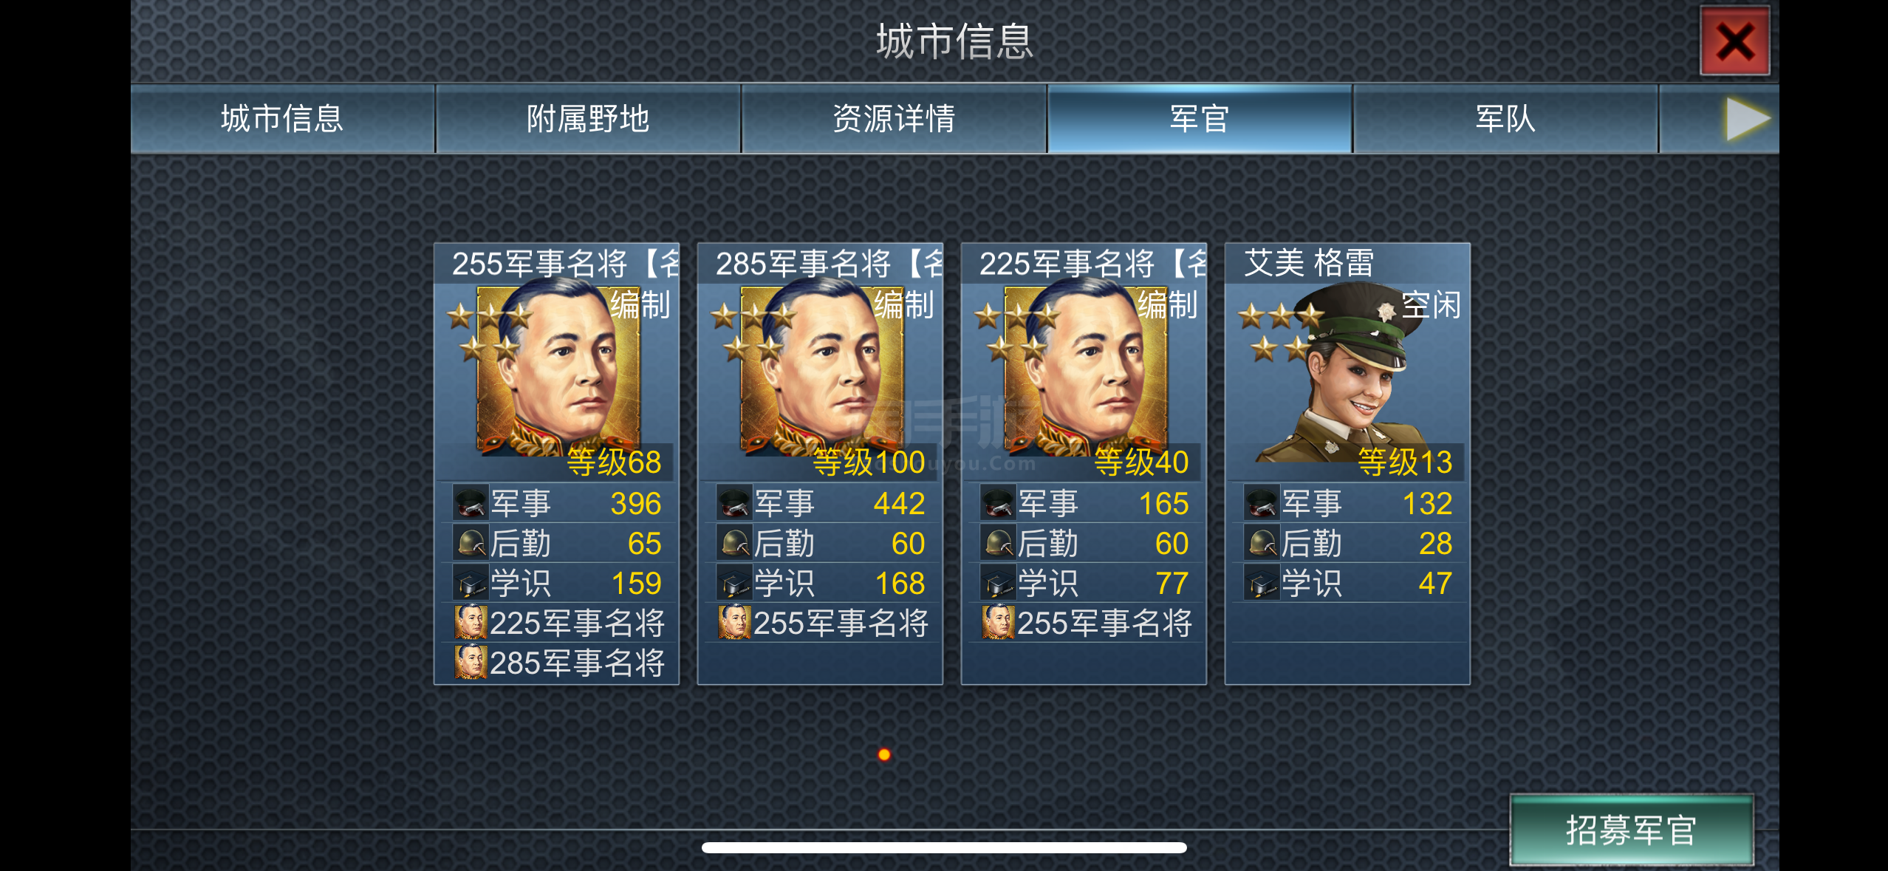The height and width of the screenshot is (871, 1888).
Task: Click small portrait icon beside 285军事名将 on first card
Action: click(x=471, y=662)
